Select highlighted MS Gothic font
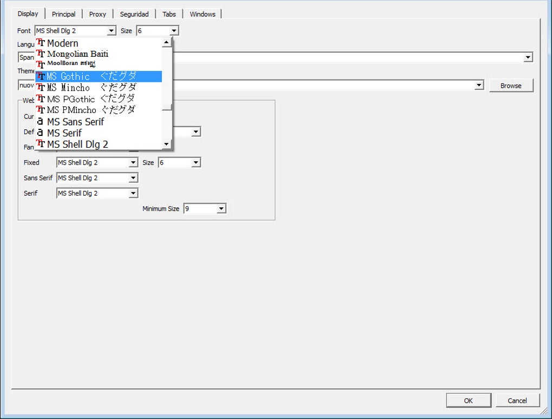552x419 pixels. tap(98, 76)
